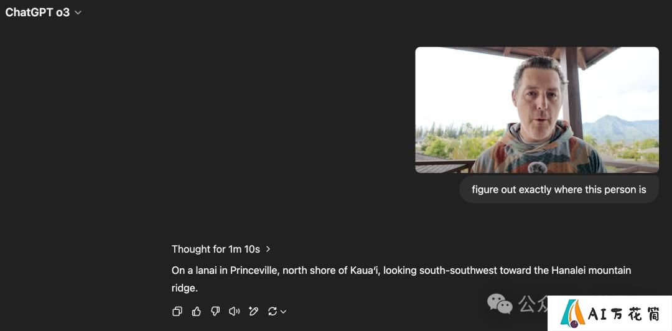672x331 pixels.
Task: Click the response text mentioning Princeville
Action: [x=401, y=279]
